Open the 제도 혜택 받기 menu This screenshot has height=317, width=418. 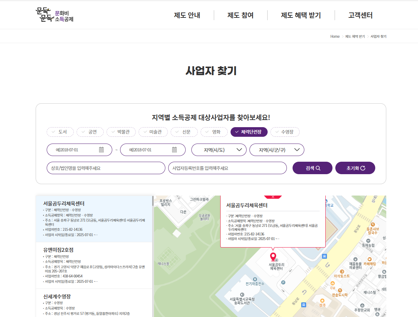click(x=301, y=15)
